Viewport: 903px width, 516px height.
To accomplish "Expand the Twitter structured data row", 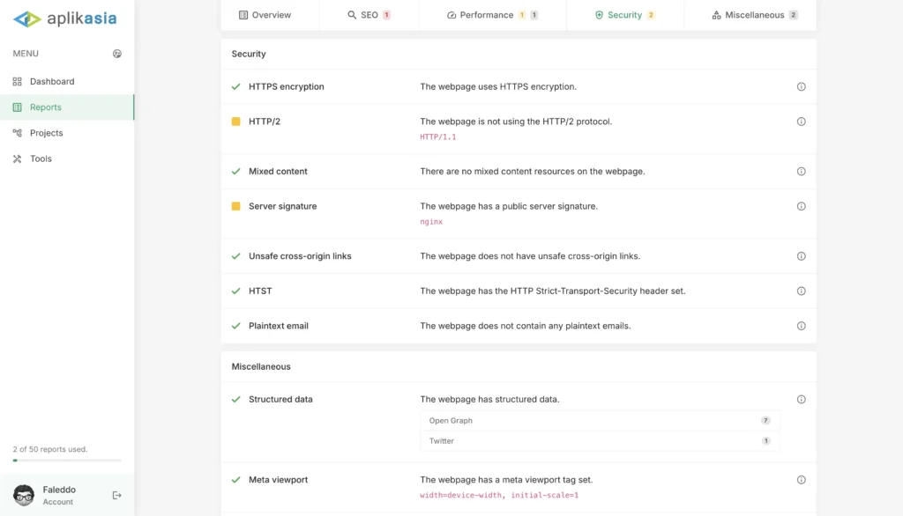I will coord(600,441).
